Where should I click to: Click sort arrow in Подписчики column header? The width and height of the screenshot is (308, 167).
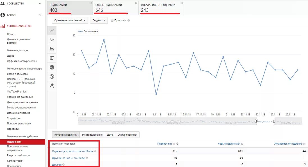[x=177, y=144]
